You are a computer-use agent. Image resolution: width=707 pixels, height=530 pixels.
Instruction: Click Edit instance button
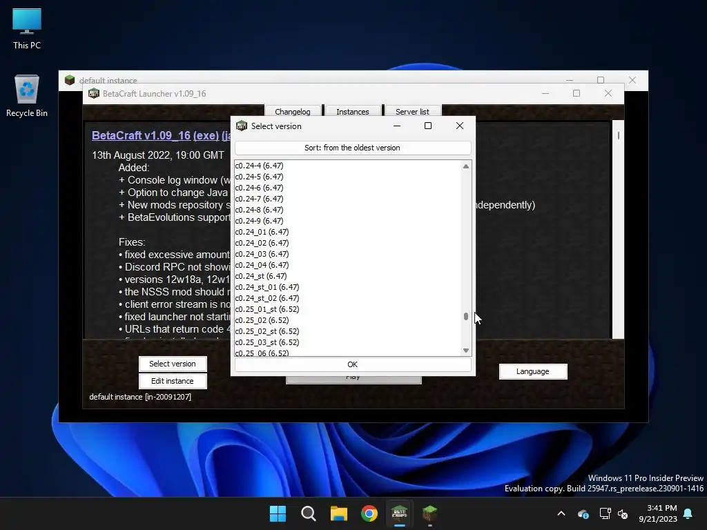173,381
